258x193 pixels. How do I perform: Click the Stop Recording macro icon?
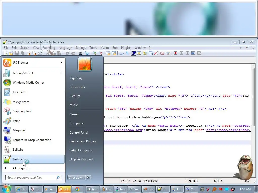[181, 53]
